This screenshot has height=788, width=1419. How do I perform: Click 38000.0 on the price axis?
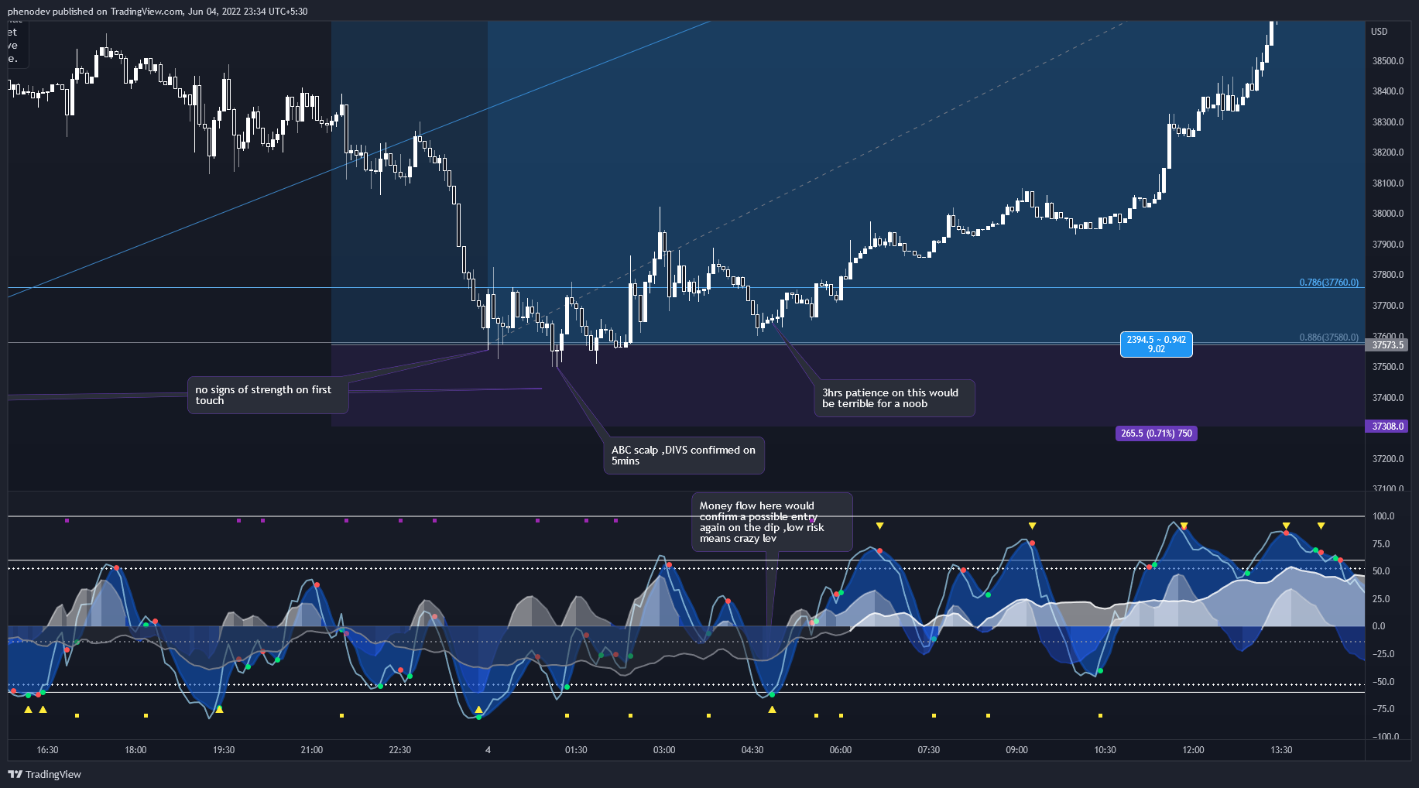tap(1388, 214)
